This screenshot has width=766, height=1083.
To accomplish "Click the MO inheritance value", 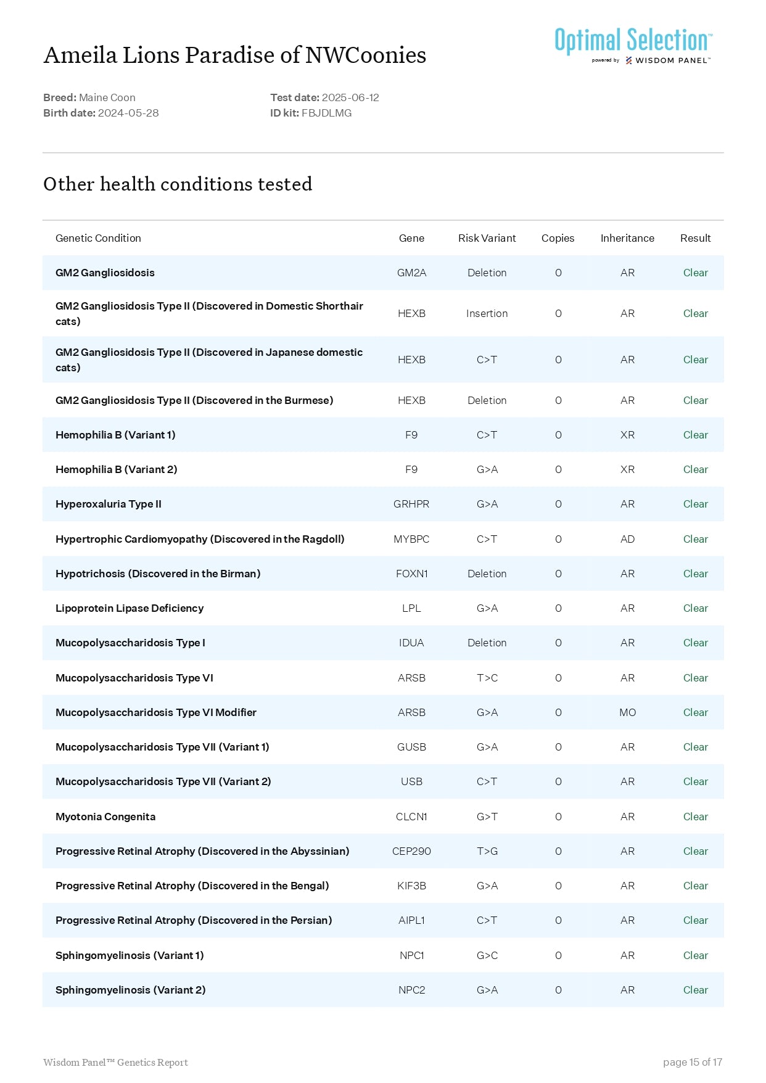I will (627, 712).
